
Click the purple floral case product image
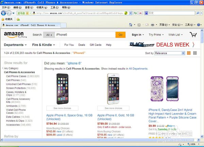[x=165, y=89]
